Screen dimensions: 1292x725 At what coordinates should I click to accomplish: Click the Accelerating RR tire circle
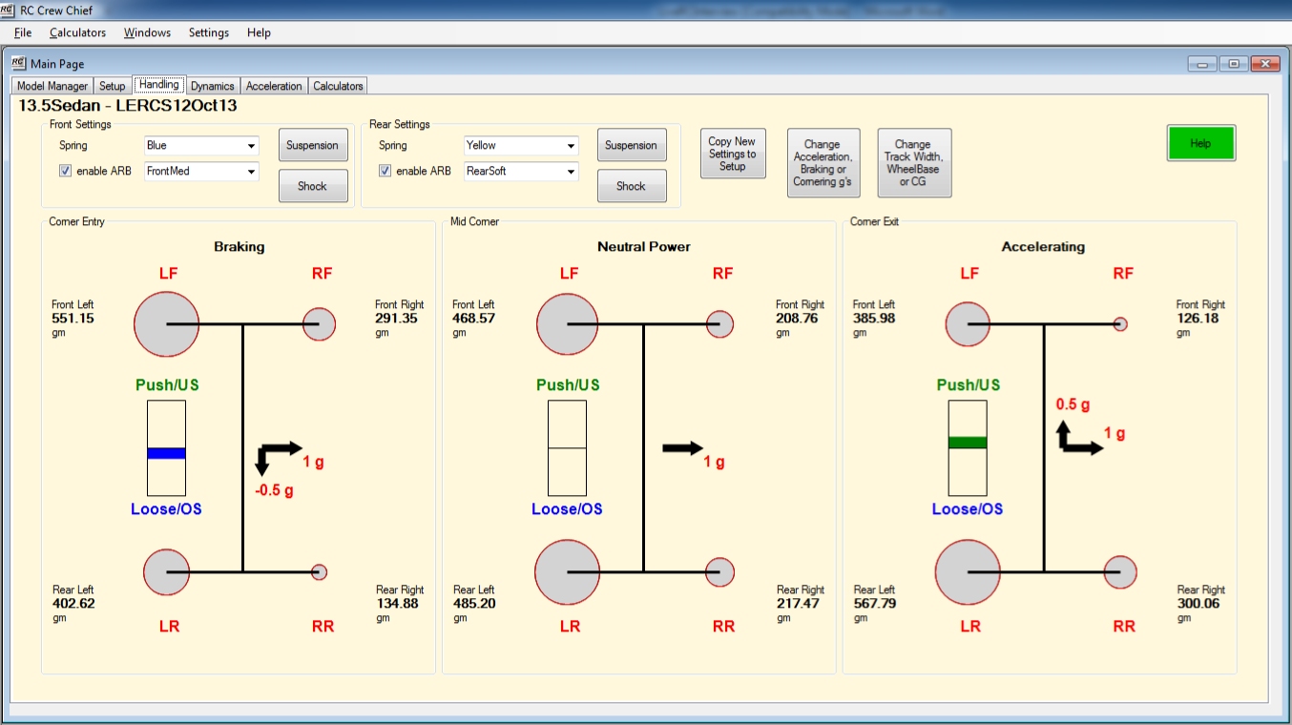[x=1121, y=572]
